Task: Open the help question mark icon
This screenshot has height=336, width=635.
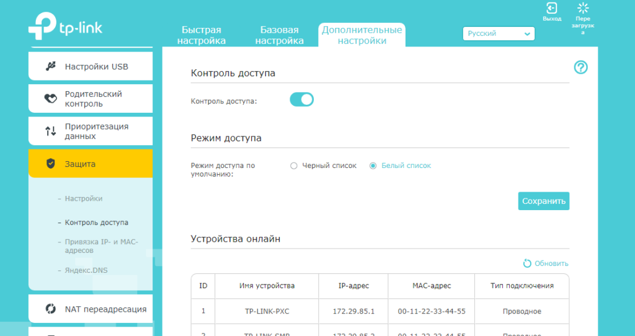Action: tap(580, 68)
